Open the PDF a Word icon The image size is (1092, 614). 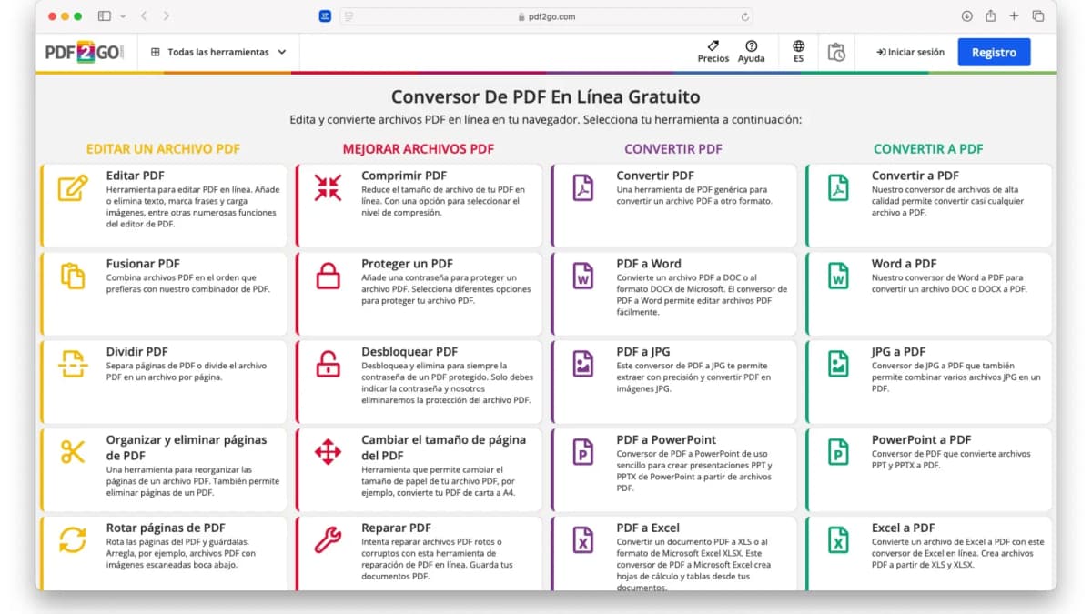pos(582,276)
